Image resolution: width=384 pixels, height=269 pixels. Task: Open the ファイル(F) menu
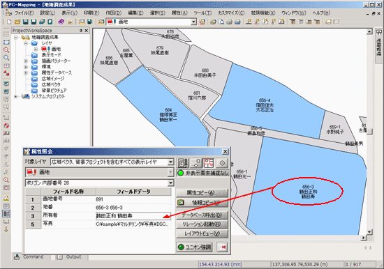click(24, 13)
